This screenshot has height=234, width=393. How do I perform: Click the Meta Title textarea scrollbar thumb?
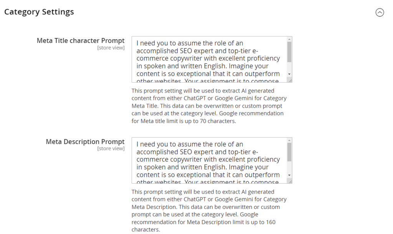tap(289, 52)
